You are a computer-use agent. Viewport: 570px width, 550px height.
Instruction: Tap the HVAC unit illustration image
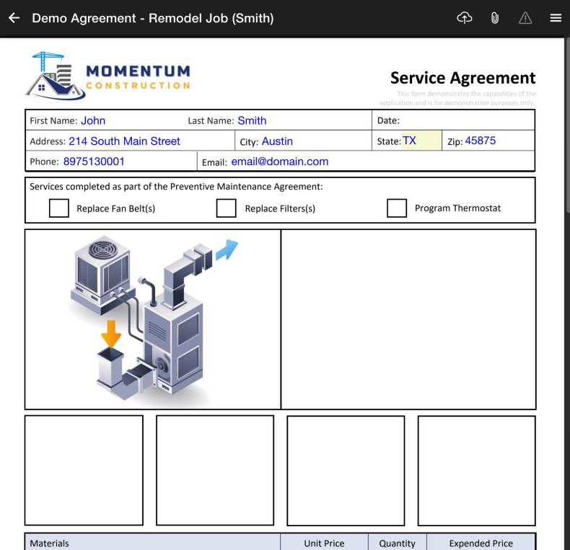click(x=153, y=319)
